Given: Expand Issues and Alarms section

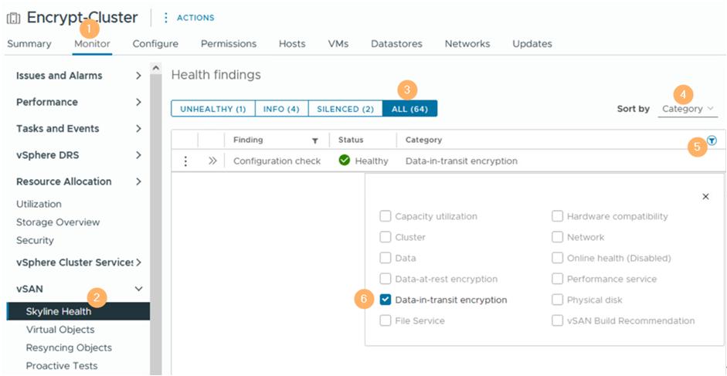Looking at the screenshot, I should click(138, 76).
